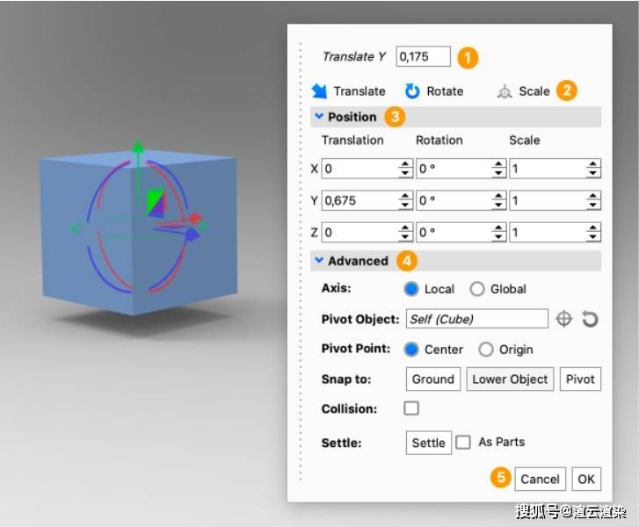Click the green Y-axis arrow on the cube gizmo
This screenshot has width=639, height=527.
tap(137, 146)
